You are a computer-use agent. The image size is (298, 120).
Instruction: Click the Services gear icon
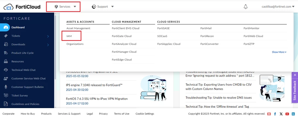56,7
